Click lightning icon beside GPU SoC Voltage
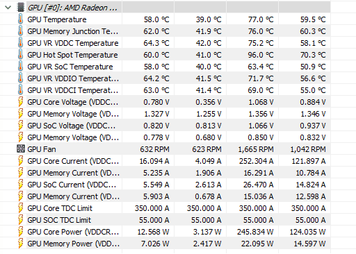356x254 pixels. [x=21, y=126]
